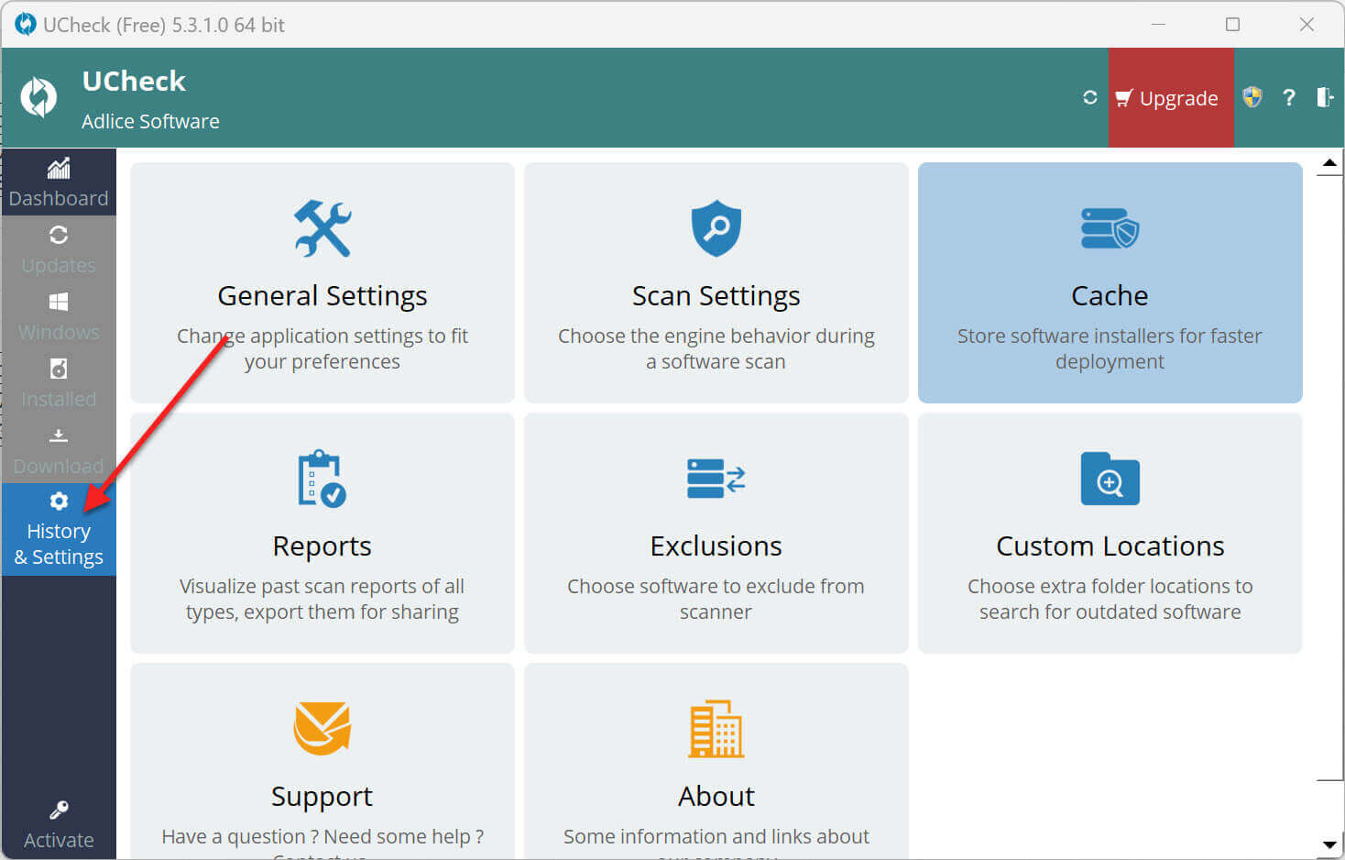
Task: Click the exit door icon in header
Action: tap(1325, 97)
